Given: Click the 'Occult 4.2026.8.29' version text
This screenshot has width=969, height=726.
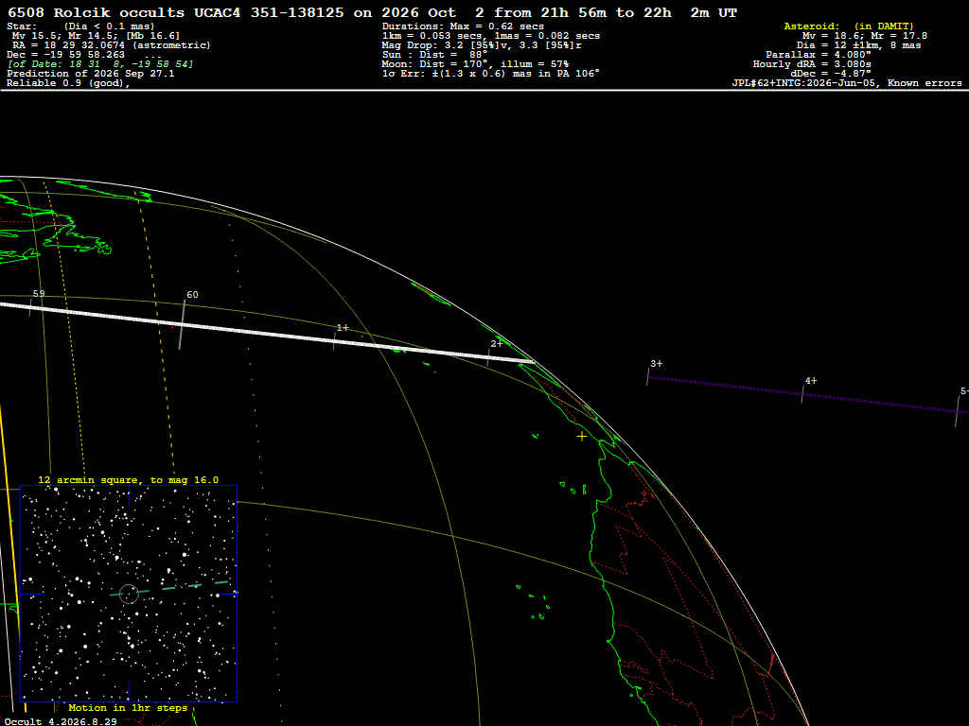Looking at the screenshot, I should [x=61, y=721].
